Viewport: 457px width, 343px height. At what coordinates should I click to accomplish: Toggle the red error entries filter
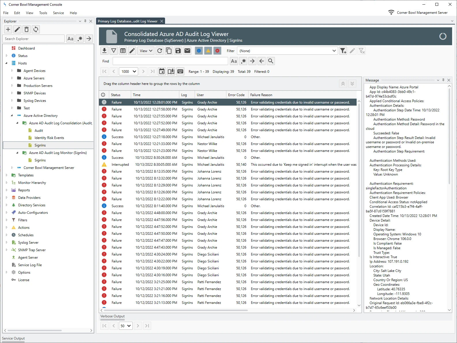click(x=217, y=51)
